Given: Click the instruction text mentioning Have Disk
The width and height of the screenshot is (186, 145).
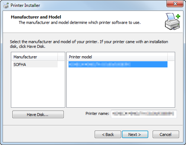Looking at the screenshot, I should [89, 44].
